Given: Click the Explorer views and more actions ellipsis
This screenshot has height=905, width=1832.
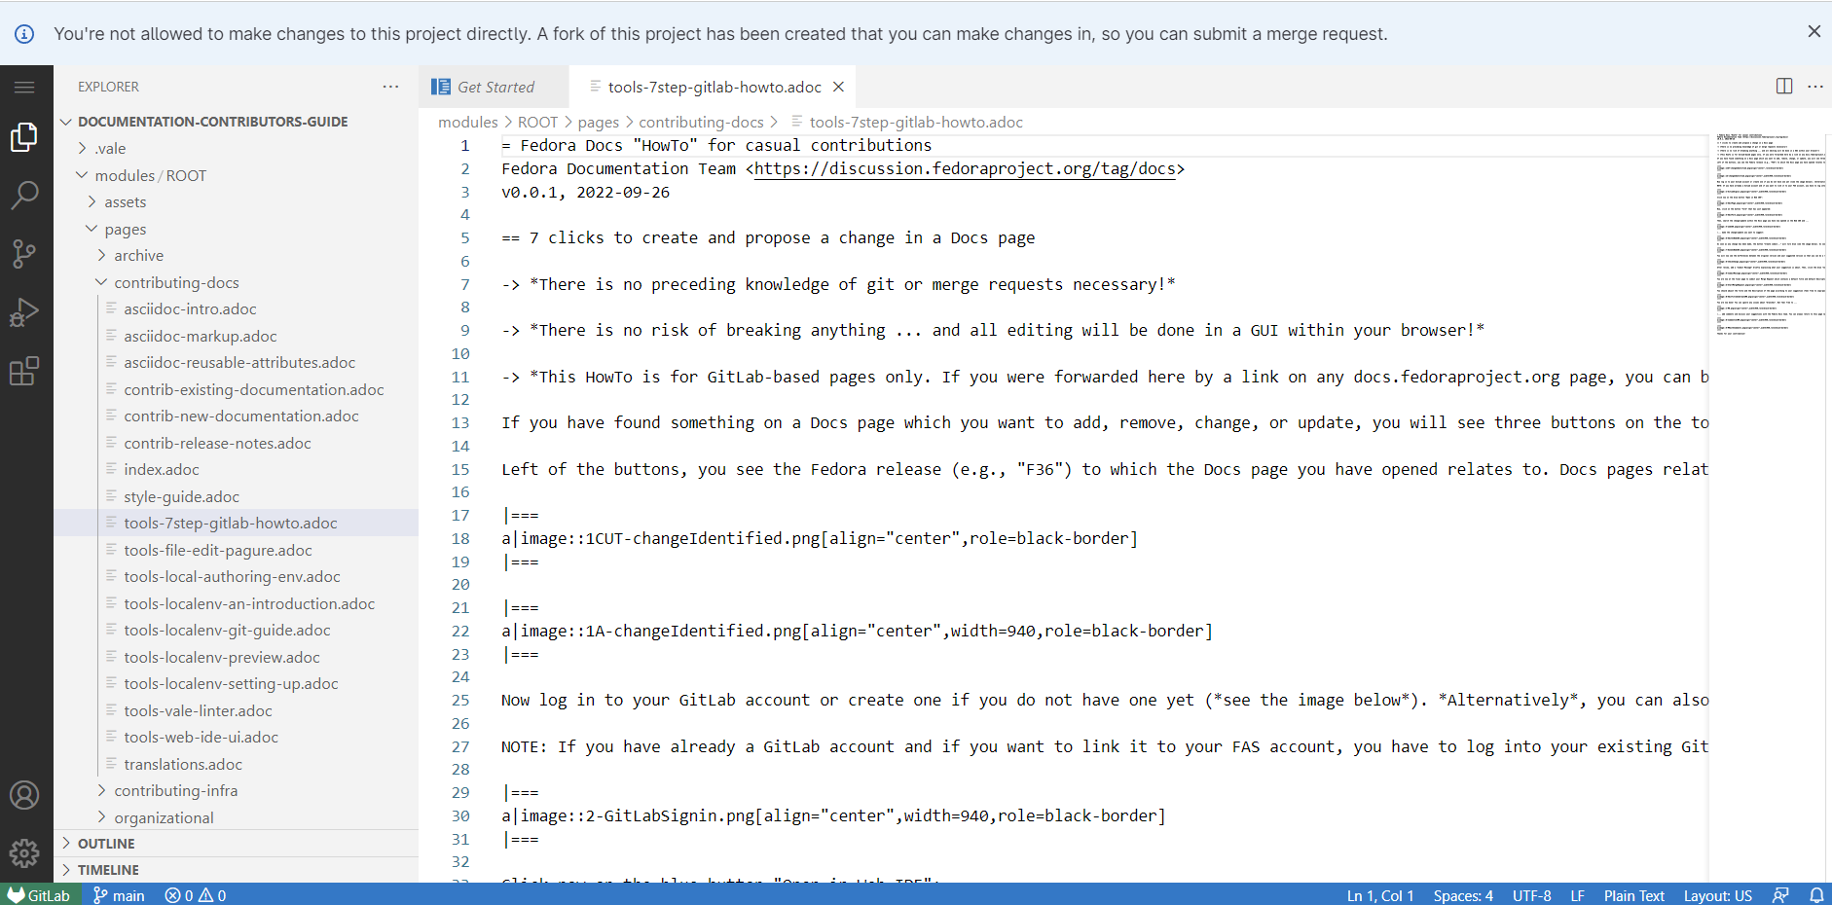Looking at the screenshot, I should click(x=390, y=87).
